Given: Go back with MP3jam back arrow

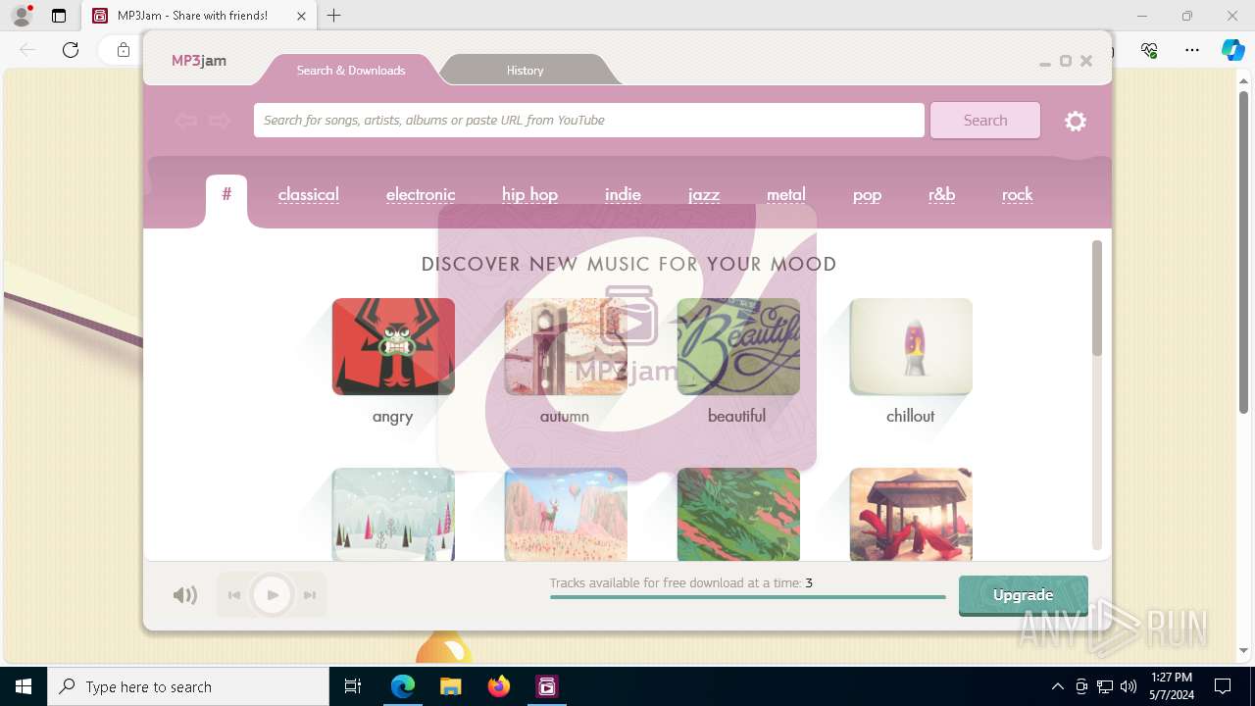Looking at the screenshot, I should 186,121.
